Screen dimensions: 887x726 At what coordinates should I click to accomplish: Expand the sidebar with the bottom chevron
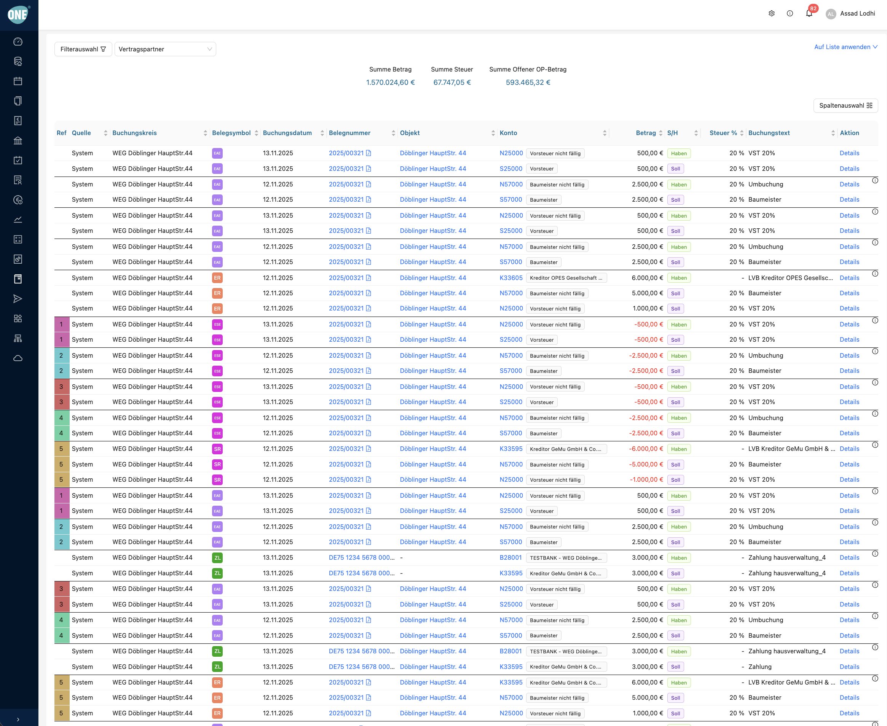(18, 719)
